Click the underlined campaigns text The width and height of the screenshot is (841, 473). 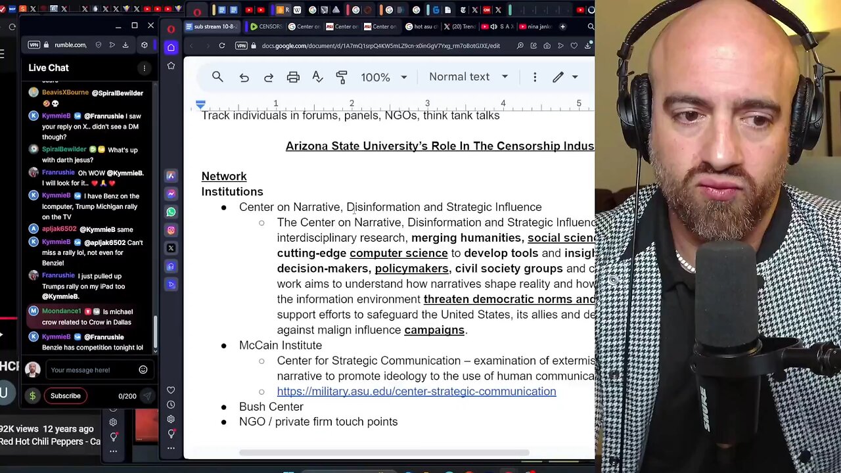434,330
